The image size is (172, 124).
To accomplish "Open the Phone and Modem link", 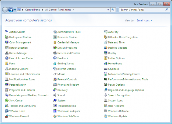I will (x=68, y=85).
